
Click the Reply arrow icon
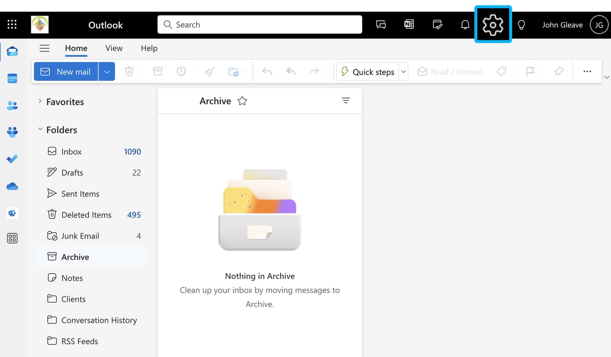click(267, 71)
